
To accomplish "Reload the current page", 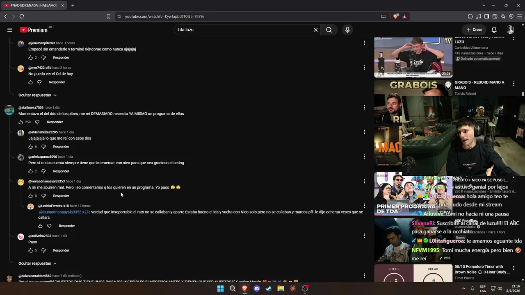I will pyautogui.click(x=22, y=16).
